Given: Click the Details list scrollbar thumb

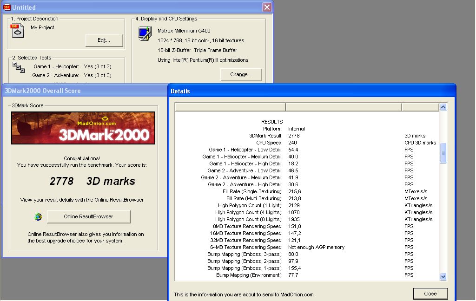Looking at the screenshot, I should (443, 153).
